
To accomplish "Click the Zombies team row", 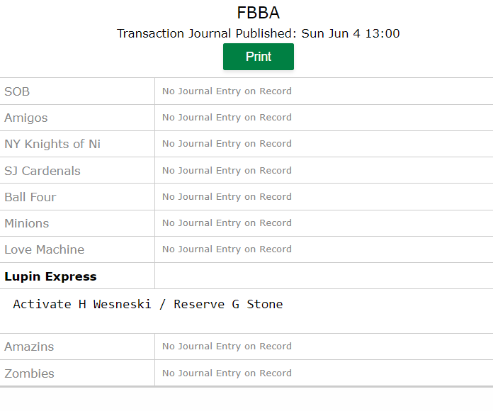I will pos(246,373).
